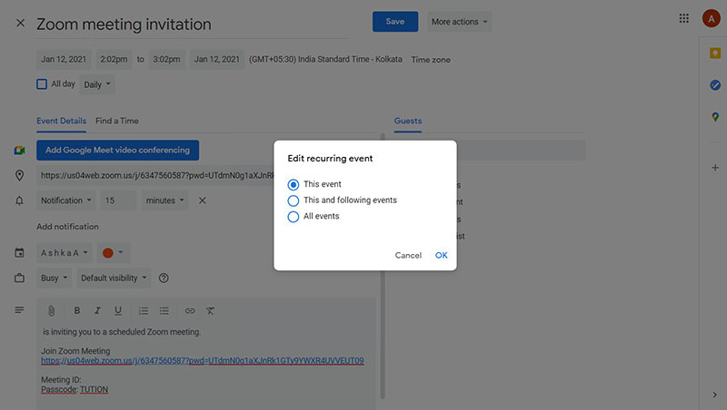Click the briefcase availability icon
Image resolution: width=727 pixels, height=410 pixels.
(19, 278)
